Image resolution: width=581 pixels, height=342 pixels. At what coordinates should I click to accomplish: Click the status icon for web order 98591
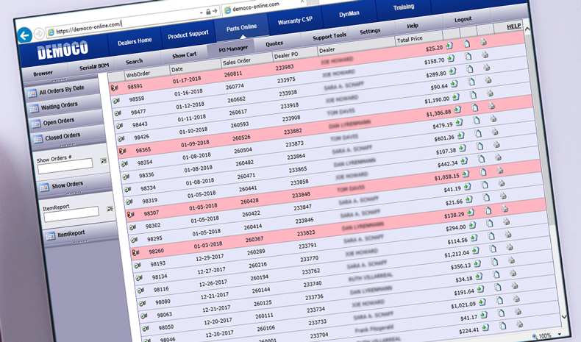coord(114,87)
